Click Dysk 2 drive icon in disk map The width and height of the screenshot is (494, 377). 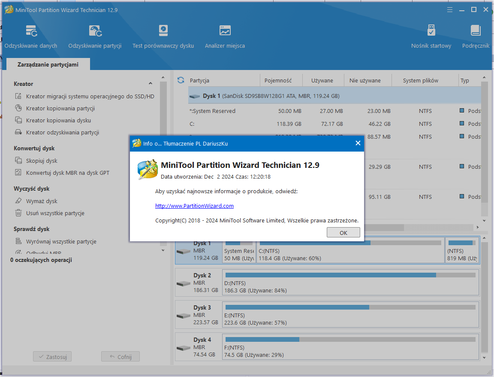(x=184, y=284)
